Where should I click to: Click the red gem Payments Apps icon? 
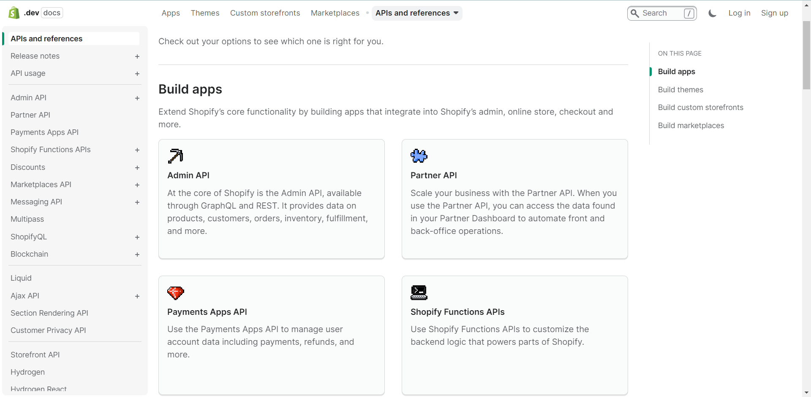175,292
